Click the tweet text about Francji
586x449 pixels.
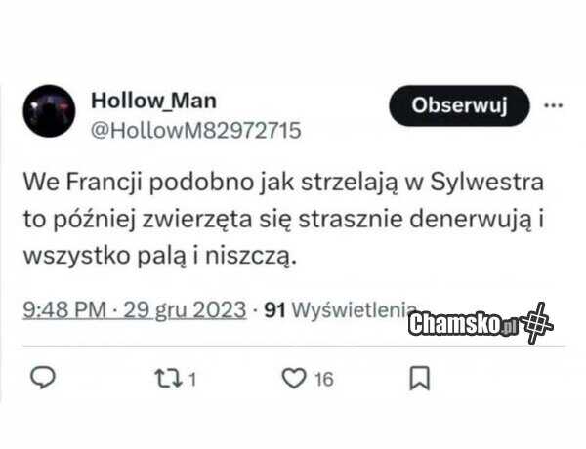(283, 220)
